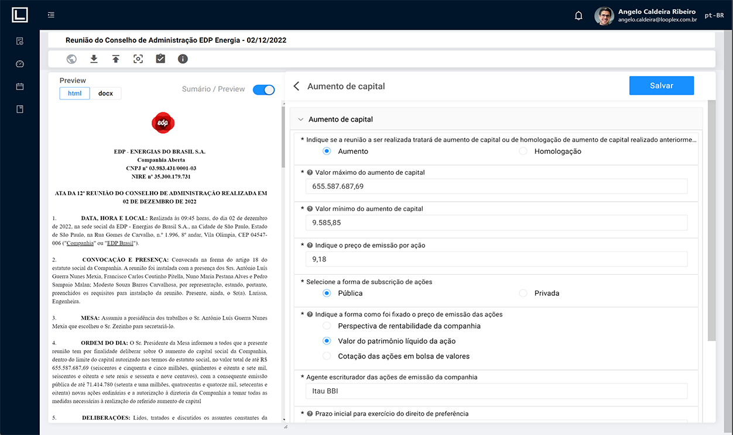This screenshot has height=435, width=733.
Task: Click "CONVOCAÇÃO E PRESENÇA:" heading in preview
Action: [125, 260]
